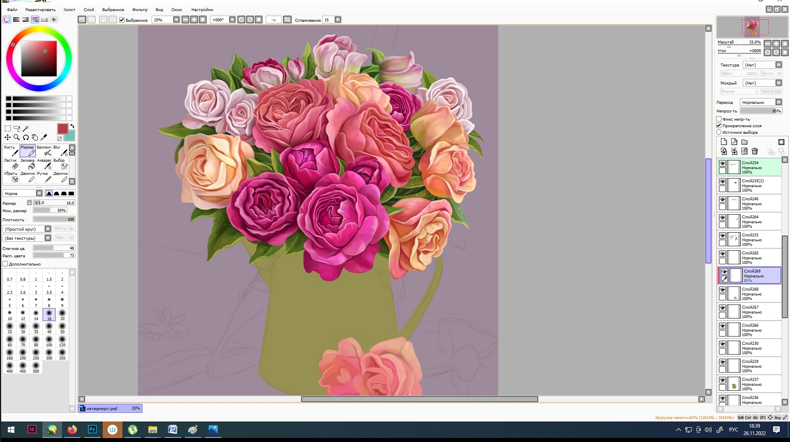790x442 pixels.
Task: Choose the Blur brush tool
Action: 60,151
